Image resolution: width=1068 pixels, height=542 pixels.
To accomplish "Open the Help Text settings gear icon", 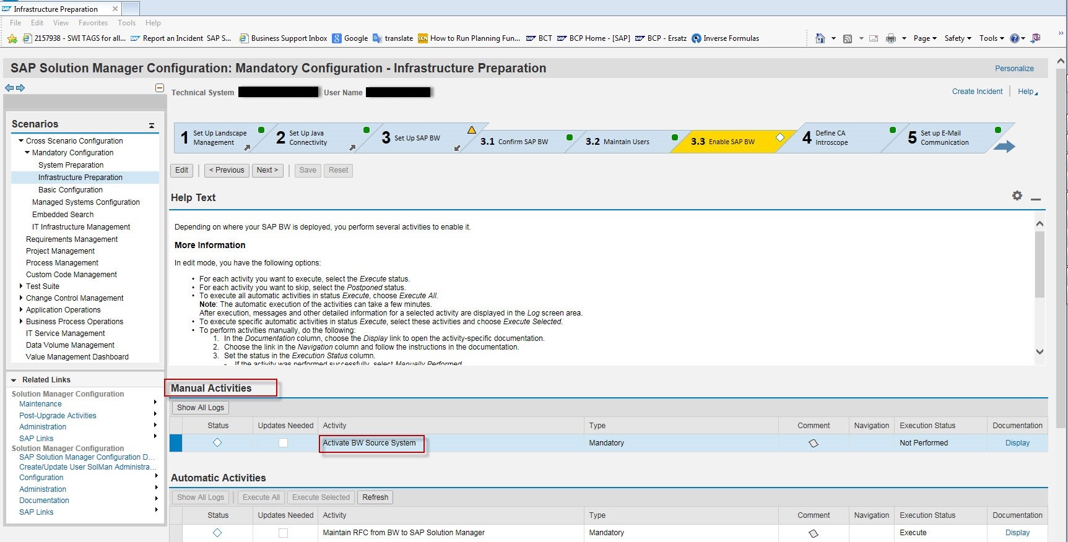I will coord(1017,196).
